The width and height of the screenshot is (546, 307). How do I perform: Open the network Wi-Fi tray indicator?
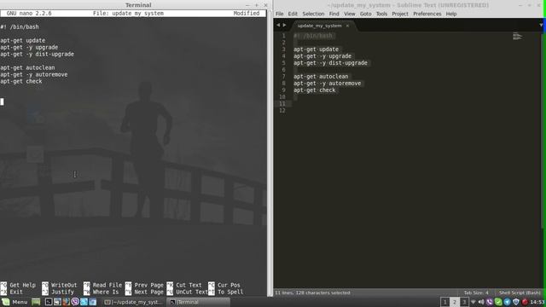[473, 302]
